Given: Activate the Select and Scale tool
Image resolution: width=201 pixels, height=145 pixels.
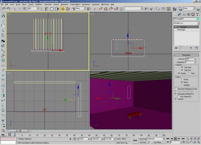Looking at the screenshot, I should point(73,9).
